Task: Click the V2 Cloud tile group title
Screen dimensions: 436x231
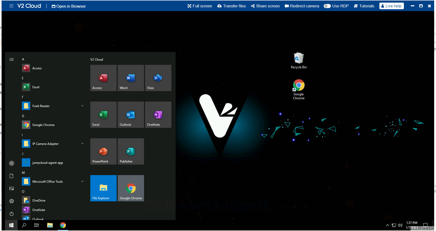Action: [97, 60]
